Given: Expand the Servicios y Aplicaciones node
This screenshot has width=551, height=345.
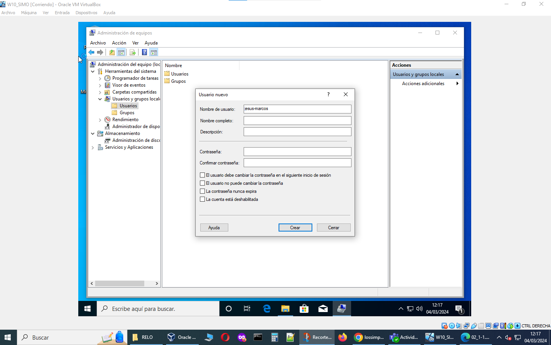Looking at the screenshot, I should point(93,148).
